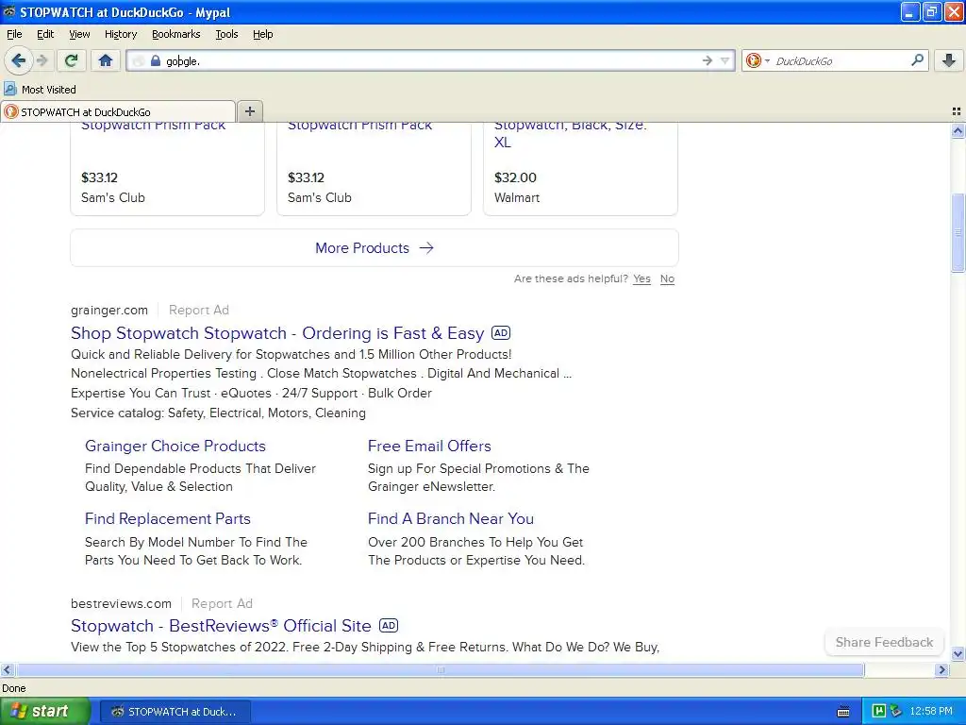Screen dimensions: 966x725
Task: Click the More Products button
Action: (375, 248)
